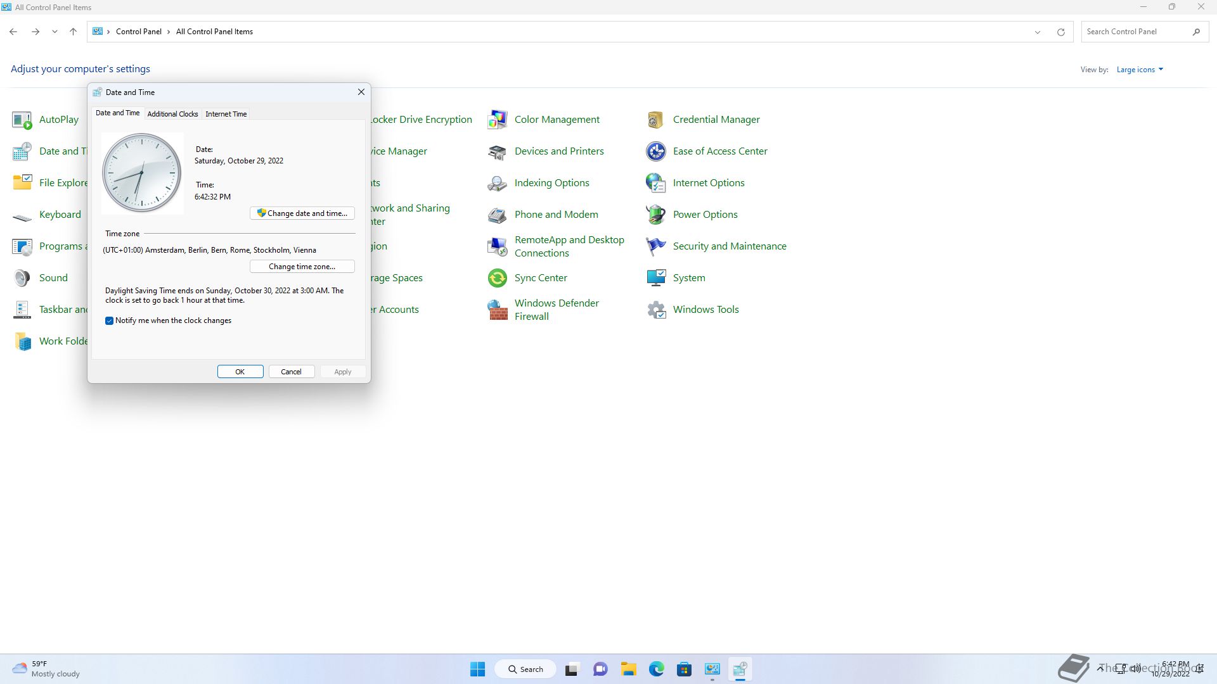This screenshot has height=684, width=1217.
Task: Click the Credential Manager icon
Action: coord(655,120)
